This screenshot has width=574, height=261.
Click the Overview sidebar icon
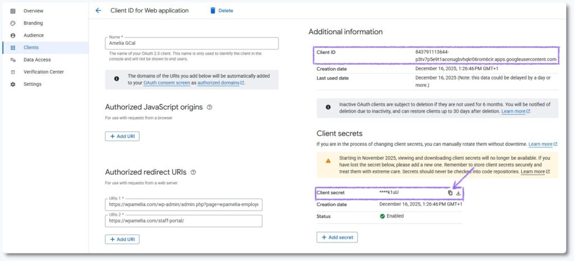coord(13,11)
